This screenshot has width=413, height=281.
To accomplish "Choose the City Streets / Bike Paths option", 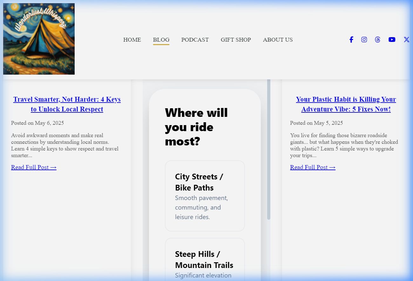I will 205,196.
